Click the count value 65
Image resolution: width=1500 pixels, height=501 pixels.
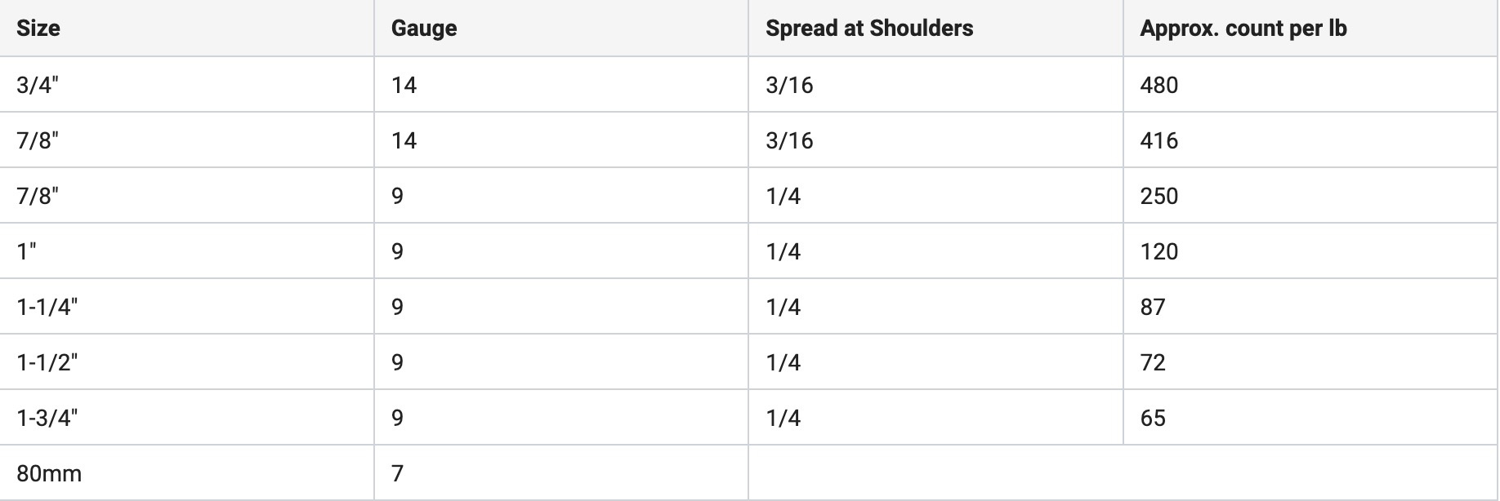(x=1152, y=418)
